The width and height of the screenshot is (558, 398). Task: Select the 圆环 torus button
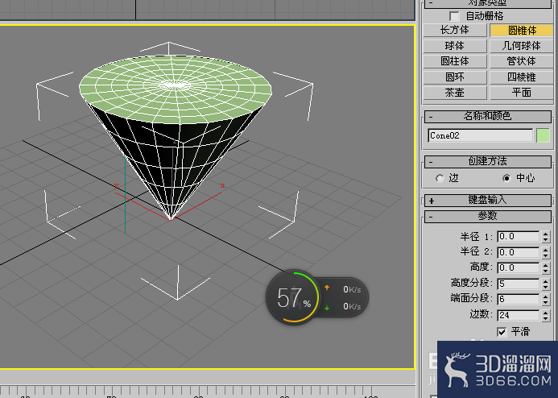point(454,77)
